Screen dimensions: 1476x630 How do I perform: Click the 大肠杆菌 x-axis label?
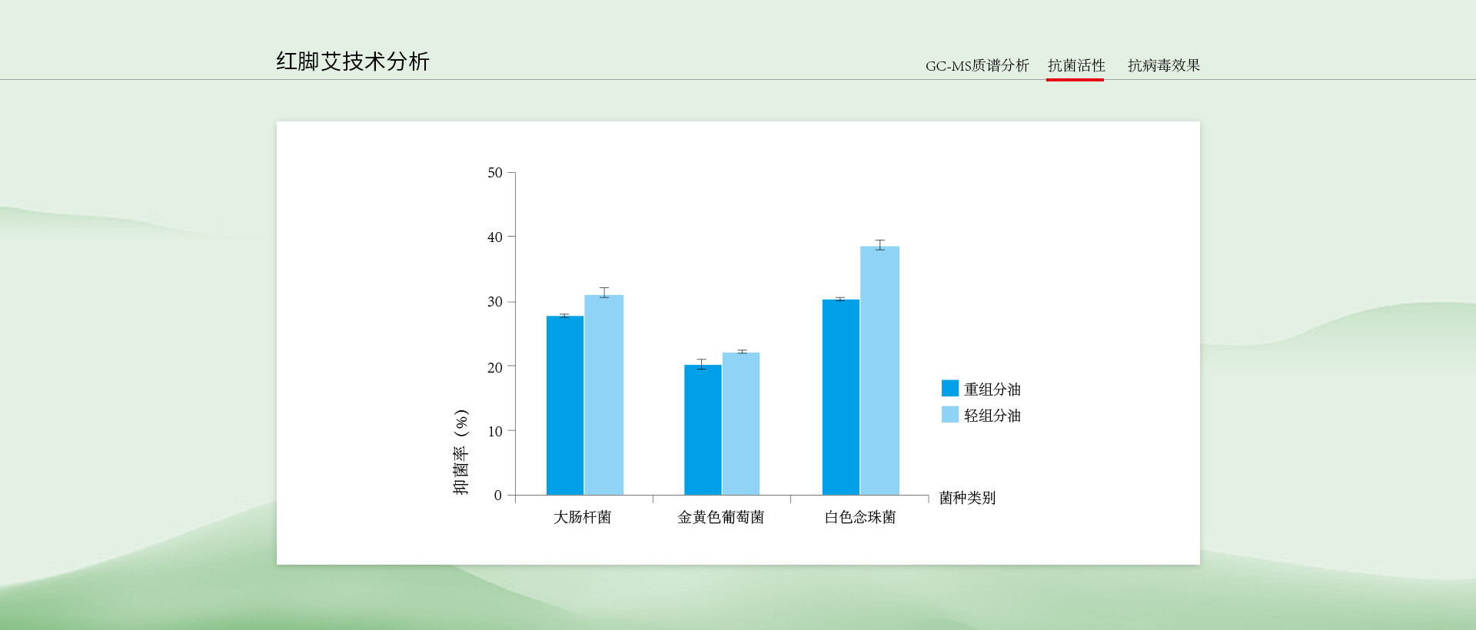[582, 517]
